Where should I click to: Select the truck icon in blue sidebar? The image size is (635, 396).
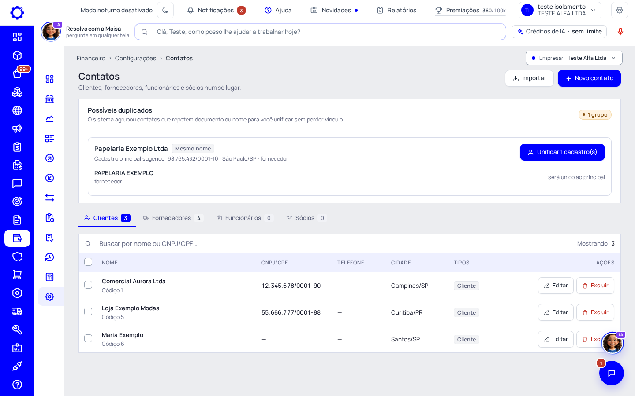point(17,312)
